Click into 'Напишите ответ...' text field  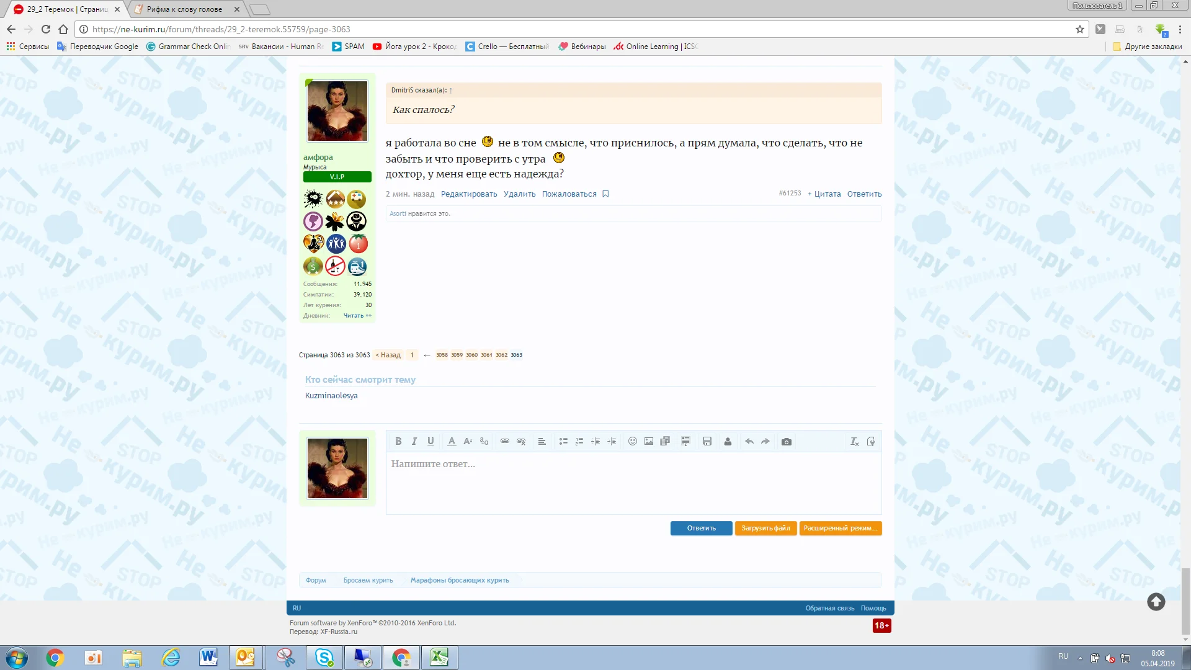(x=633, y=484)
